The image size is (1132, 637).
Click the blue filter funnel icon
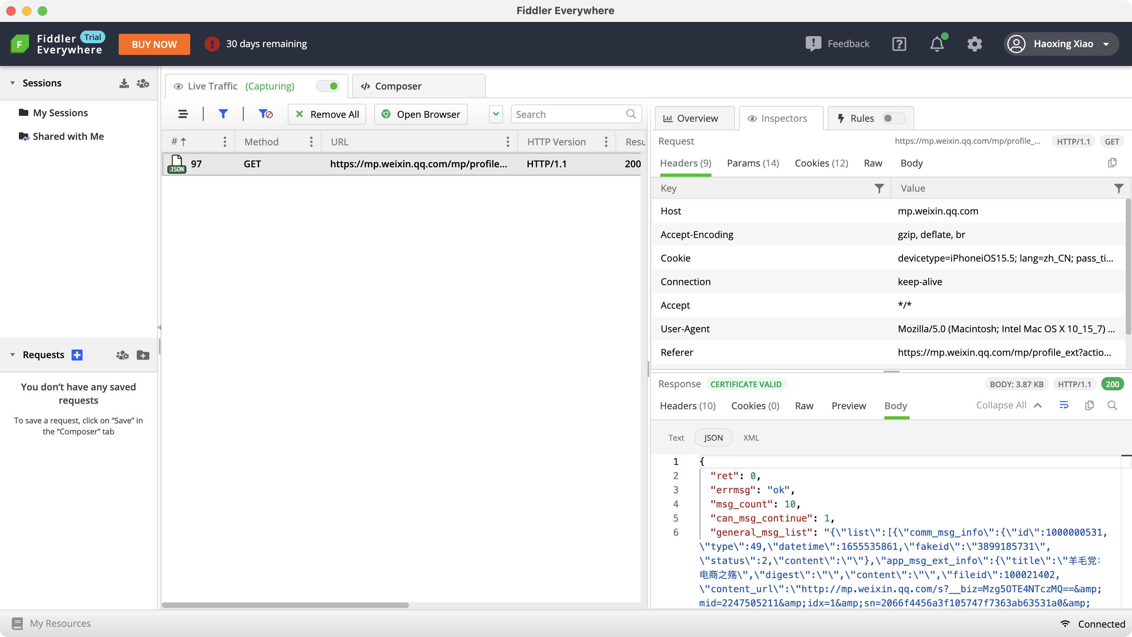coord(223,114)
